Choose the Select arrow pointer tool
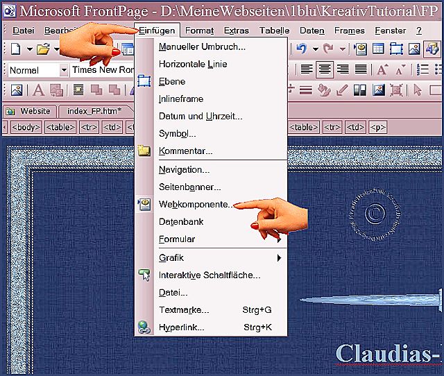 click(x=417, y=90)
